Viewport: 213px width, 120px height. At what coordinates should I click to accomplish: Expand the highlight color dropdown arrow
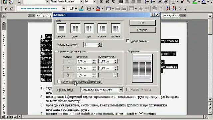(x=199, y=2)
